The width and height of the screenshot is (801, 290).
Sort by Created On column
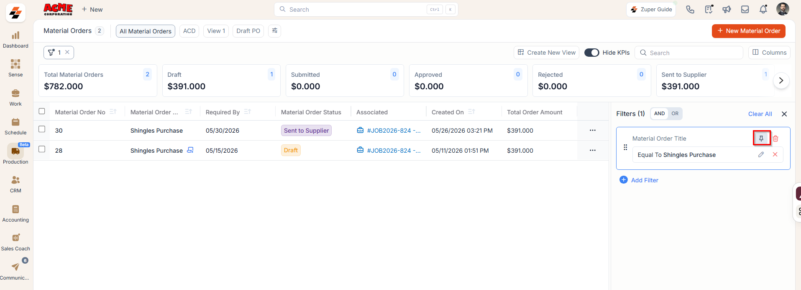click(x=471, y=112)
